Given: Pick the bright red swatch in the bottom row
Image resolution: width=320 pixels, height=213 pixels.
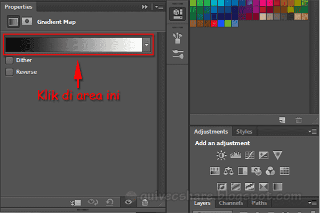Looking at the screenshot, I should coord(214,23).
